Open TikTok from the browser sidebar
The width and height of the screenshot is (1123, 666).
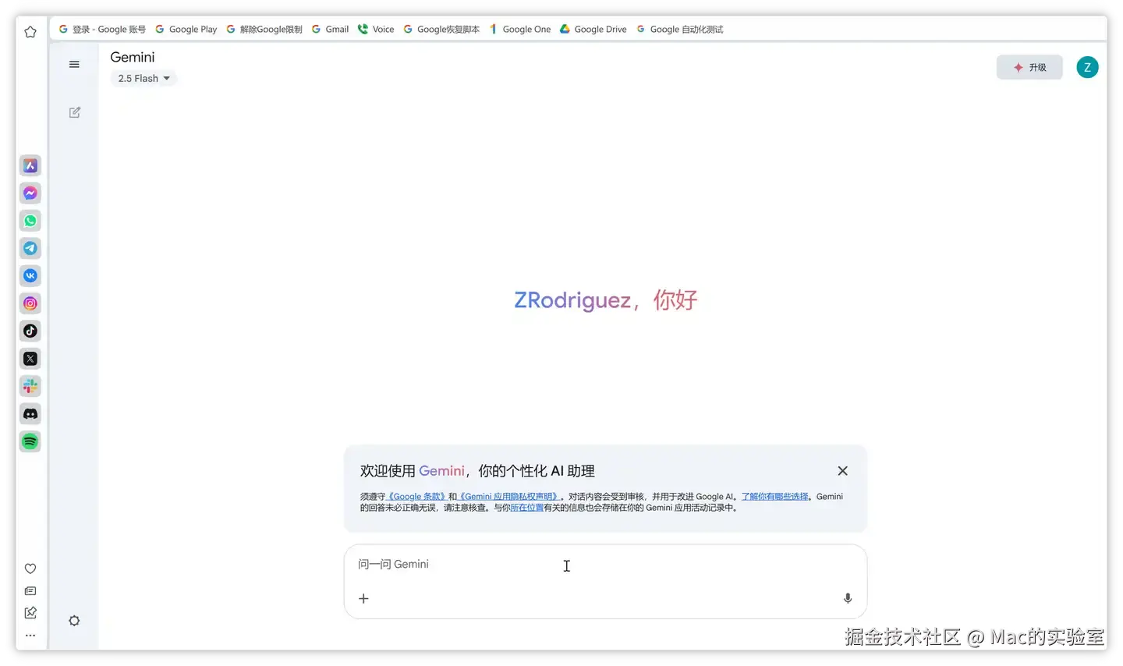(30, 331)
